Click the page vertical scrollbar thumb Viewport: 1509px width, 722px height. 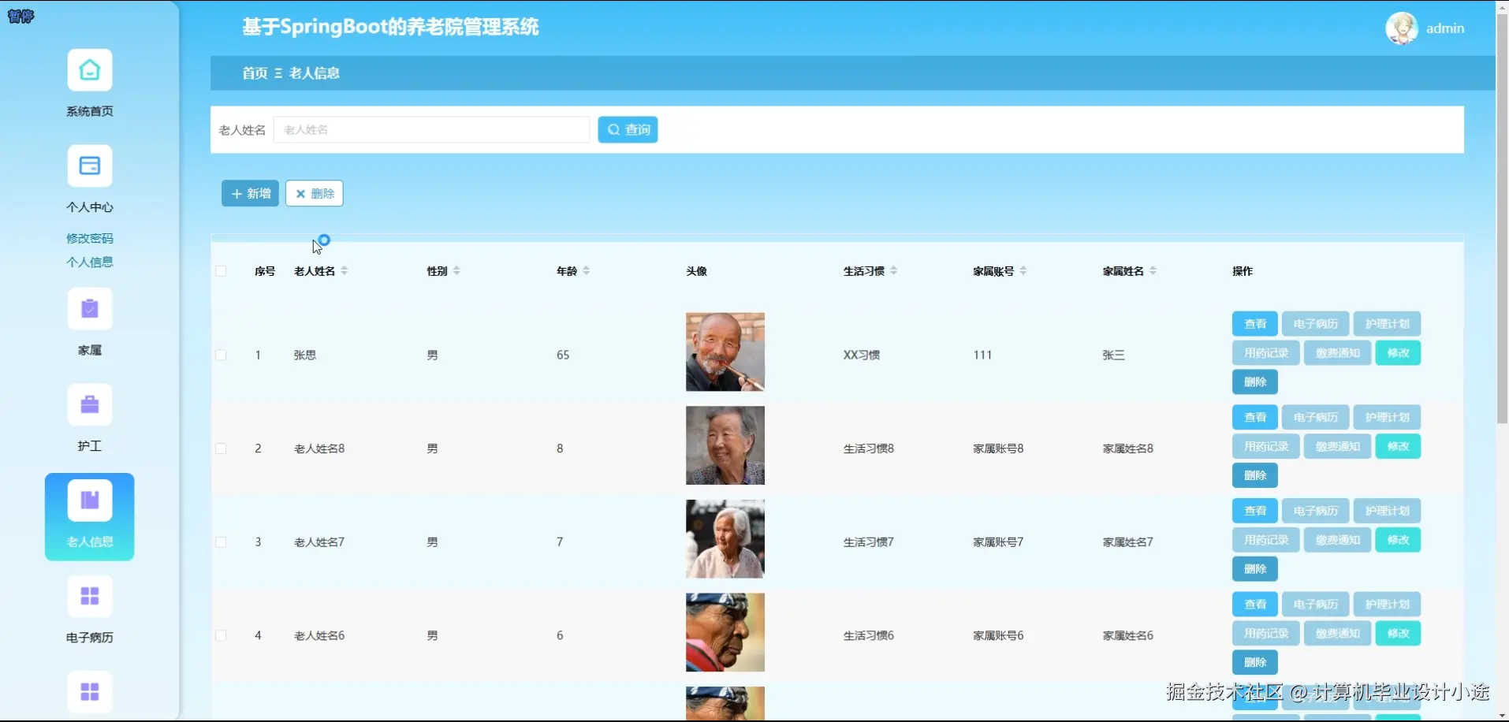point(1502,221)
